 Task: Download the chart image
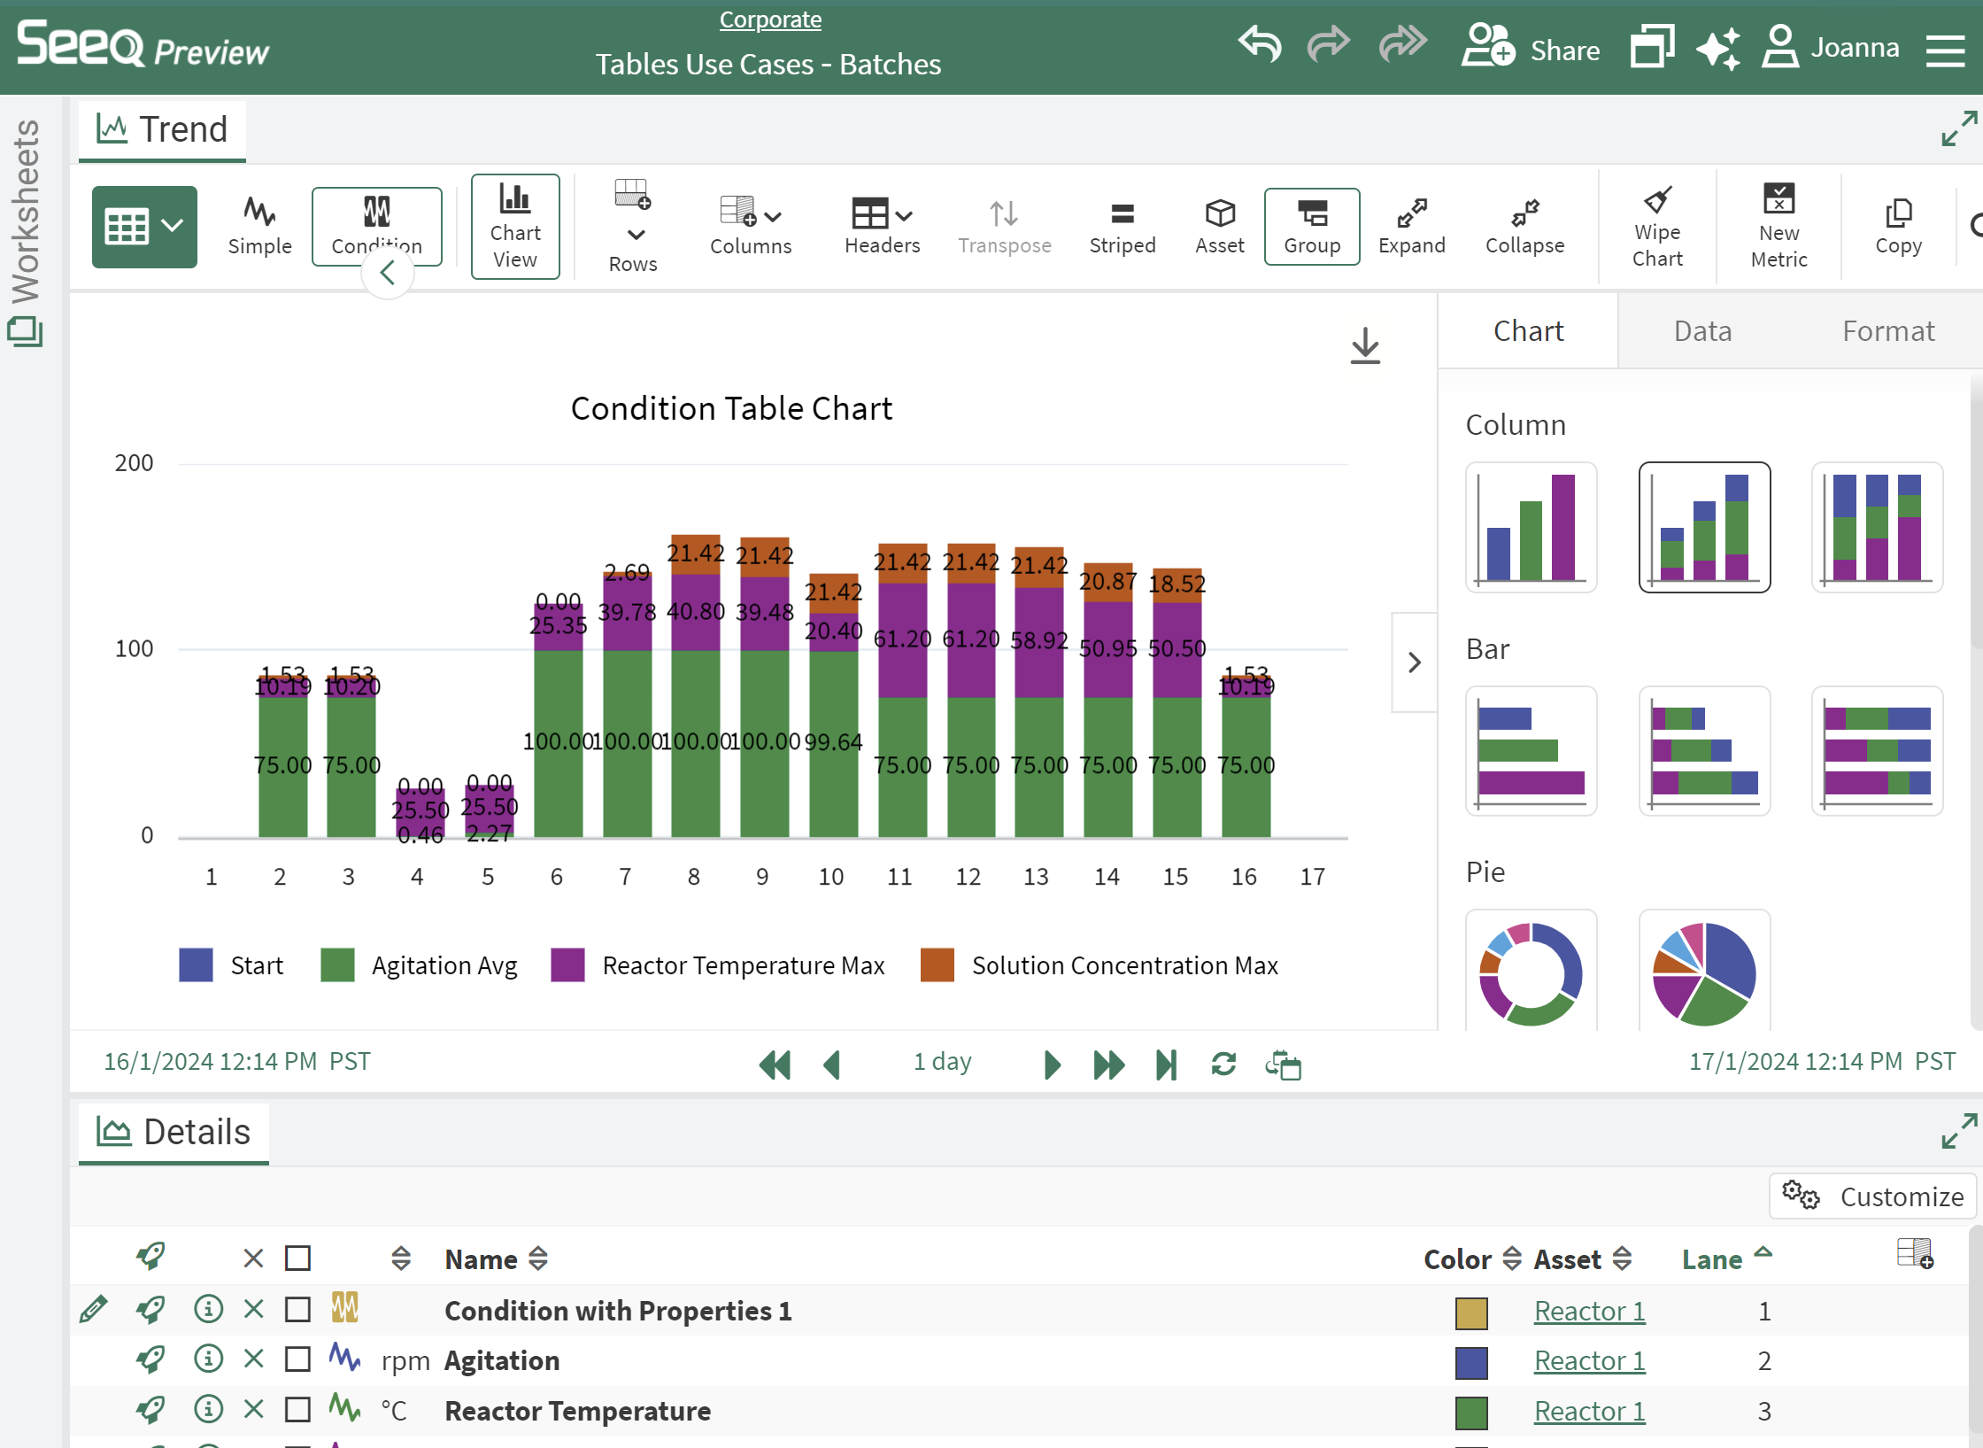tap(1365, 346)
